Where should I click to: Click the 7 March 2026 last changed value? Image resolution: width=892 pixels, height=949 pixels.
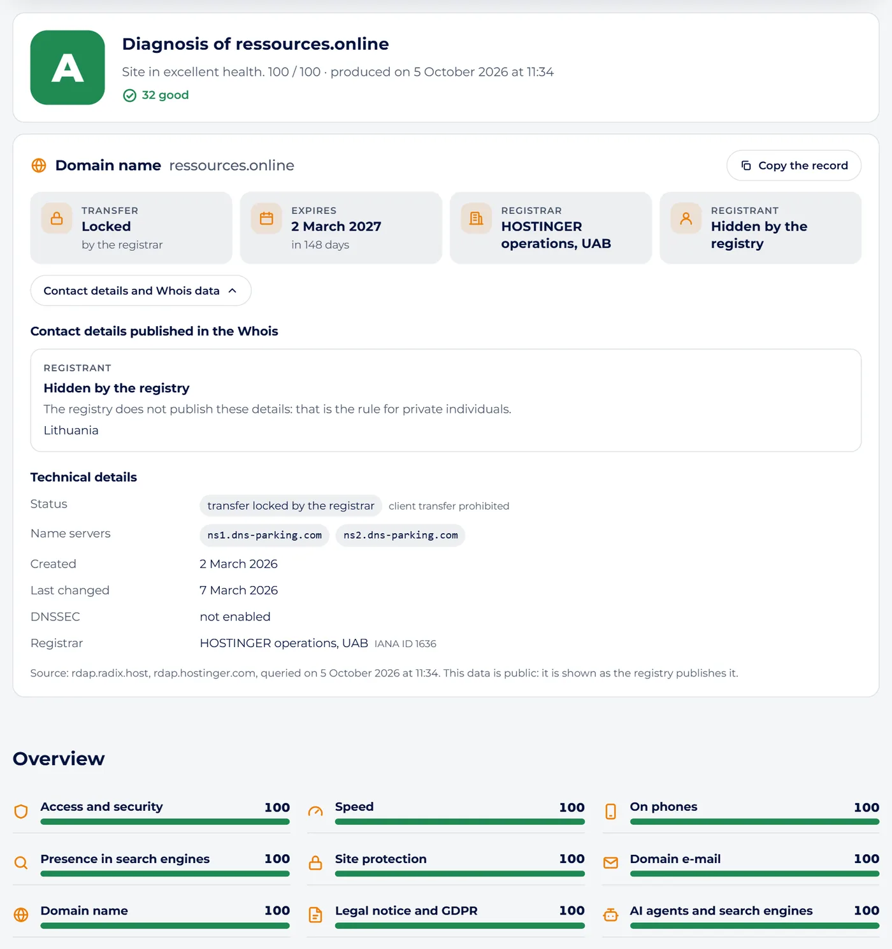[x=239, y=590]
